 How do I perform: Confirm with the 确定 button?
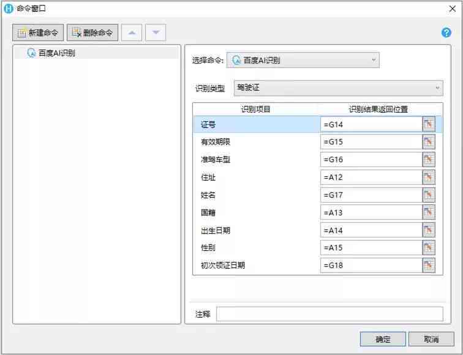point(383,339)
